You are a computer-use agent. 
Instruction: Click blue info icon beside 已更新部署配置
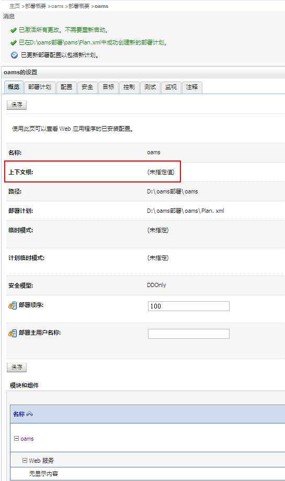[x=14, y=55]
